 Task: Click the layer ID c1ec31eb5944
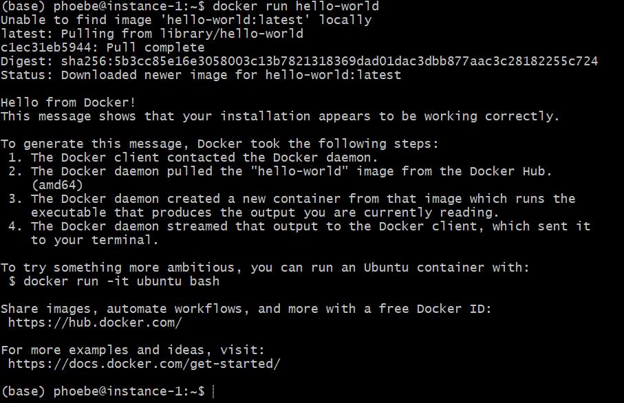point(46,47)
